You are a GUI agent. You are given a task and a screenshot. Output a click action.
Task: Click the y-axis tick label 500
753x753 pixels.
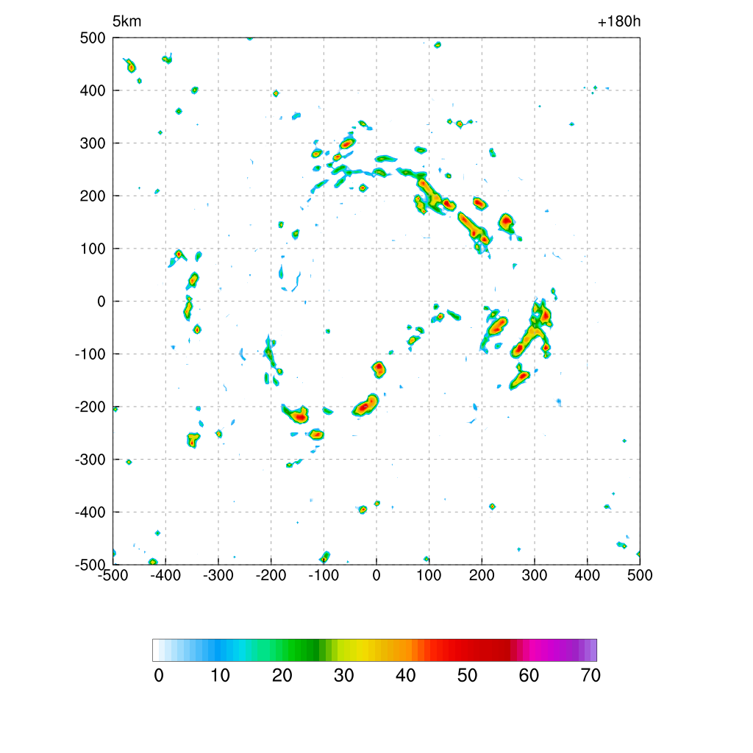[93, 38]
